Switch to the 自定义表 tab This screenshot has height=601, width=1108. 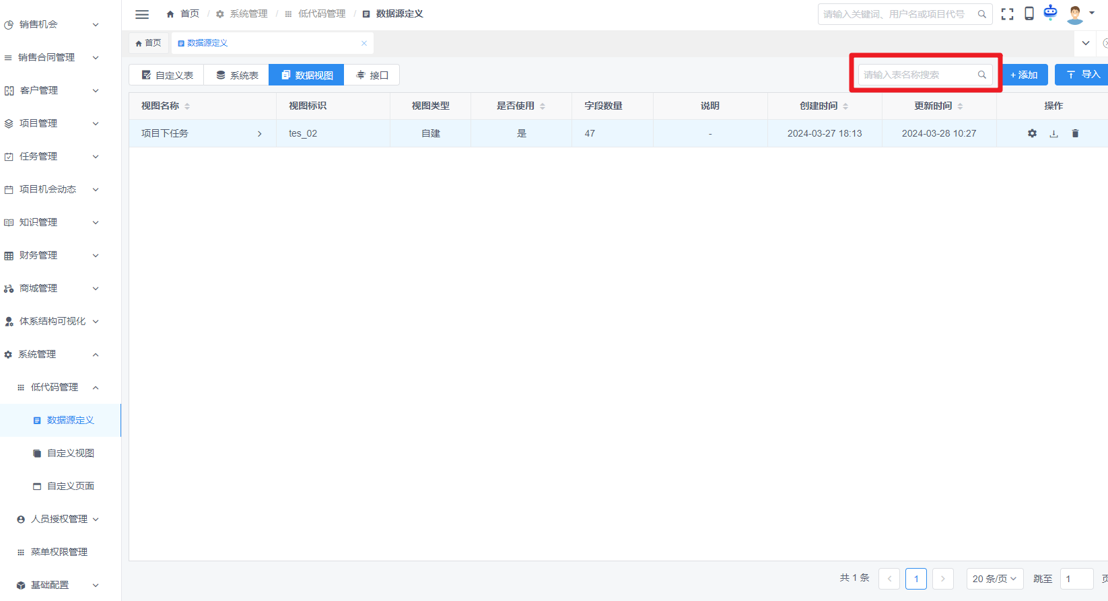pyautogui.click(x=167, y=75)
